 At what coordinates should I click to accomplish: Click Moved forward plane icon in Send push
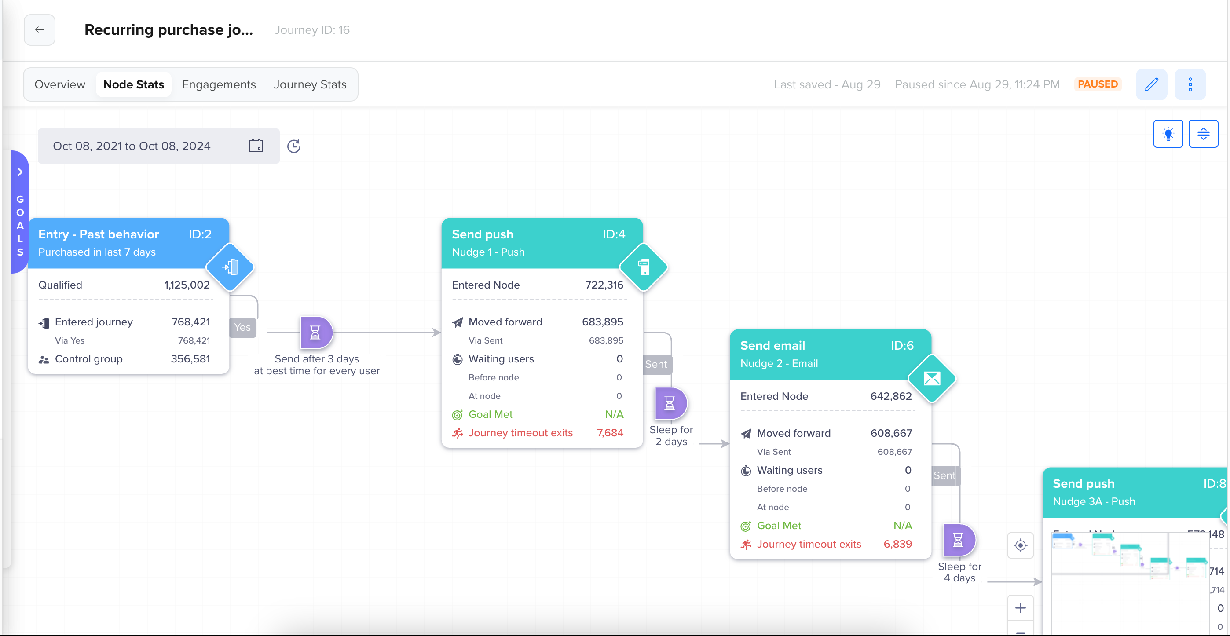click(458, 323)
